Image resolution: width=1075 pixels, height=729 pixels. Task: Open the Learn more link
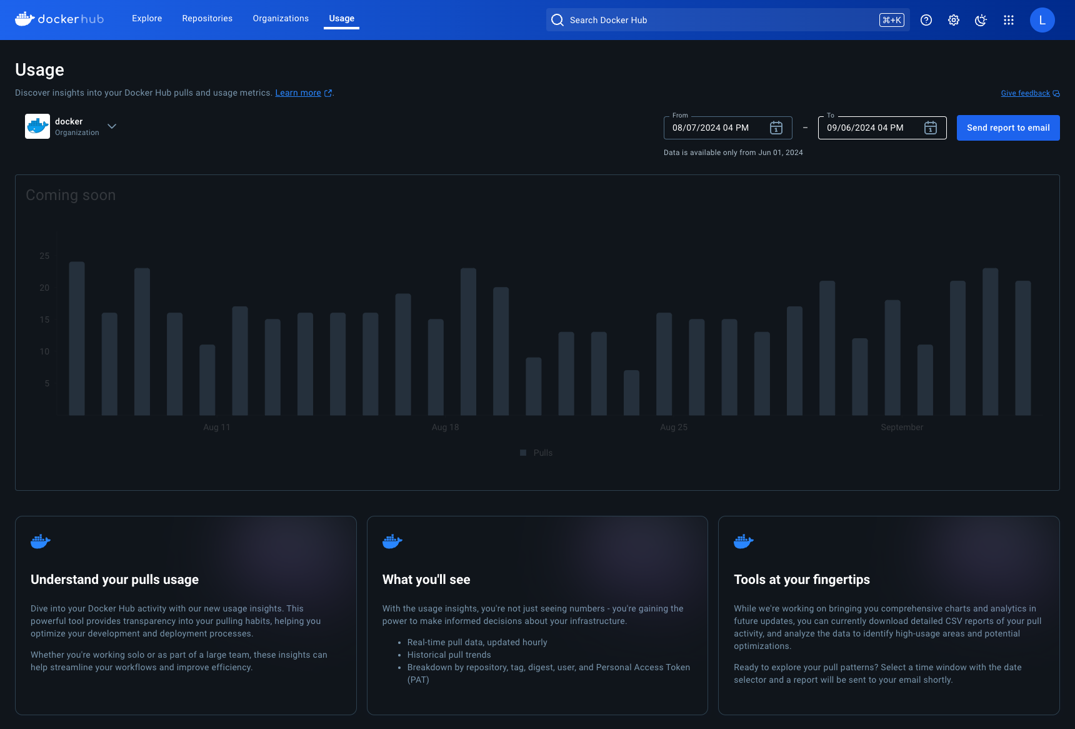click(x=298, y=93)
